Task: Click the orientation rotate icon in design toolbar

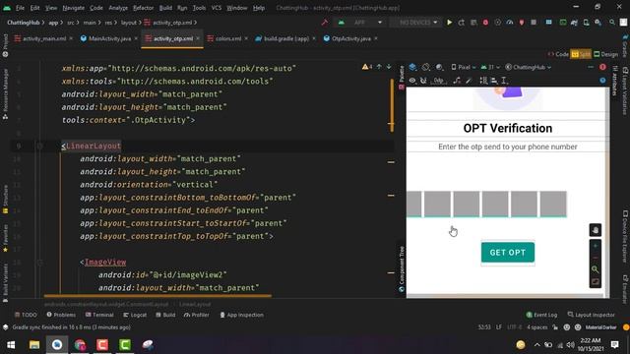Action: tap(426, 67)
